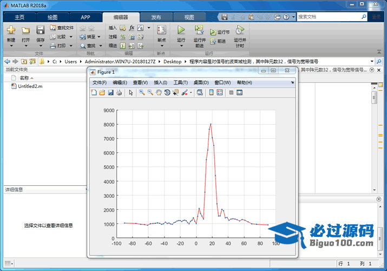Click the Print Figure icon in Figure 1 toolbar
387x271 pixels.
point(119,93)
